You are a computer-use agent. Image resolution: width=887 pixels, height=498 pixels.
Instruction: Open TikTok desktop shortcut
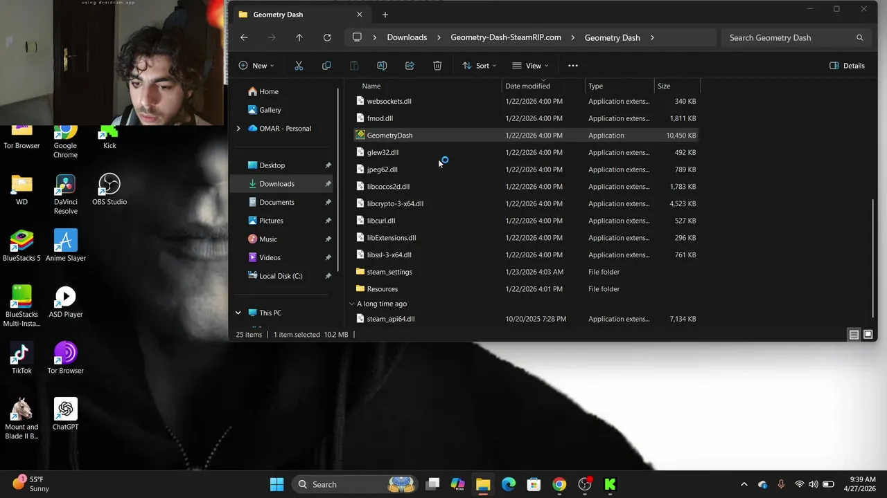pyautogui.click(x=21, y=358)
